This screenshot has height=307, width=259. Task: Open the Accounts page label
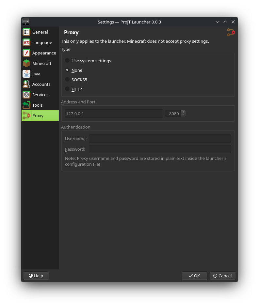(41, 84)
